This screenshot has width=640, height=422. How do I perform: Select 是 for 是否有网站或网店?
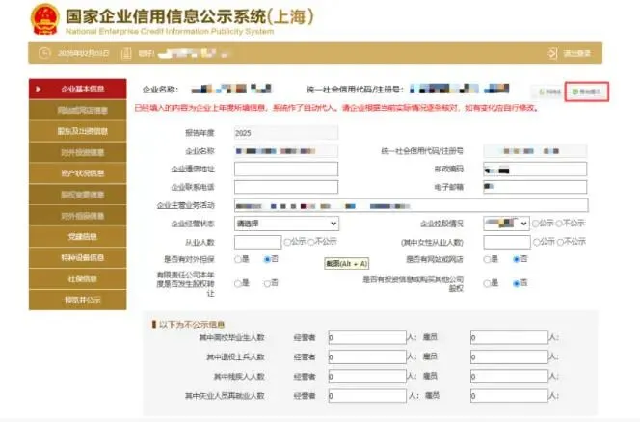(x=487, y=259)
